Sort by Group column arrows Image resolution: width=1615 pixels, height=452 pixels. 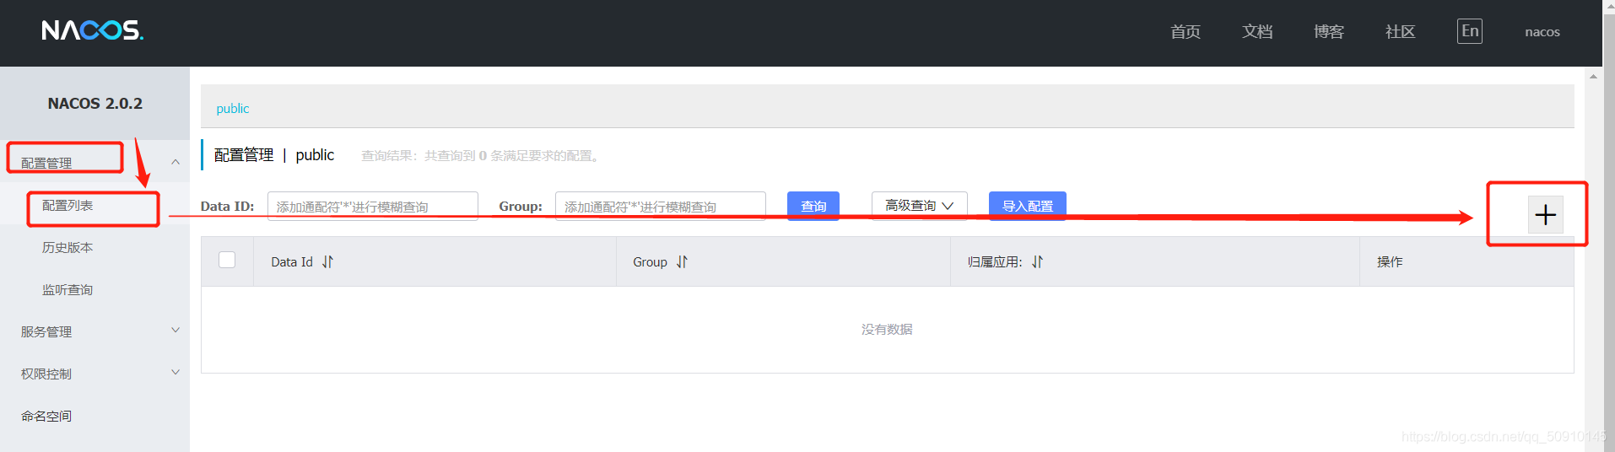click(x=682, y=262)
